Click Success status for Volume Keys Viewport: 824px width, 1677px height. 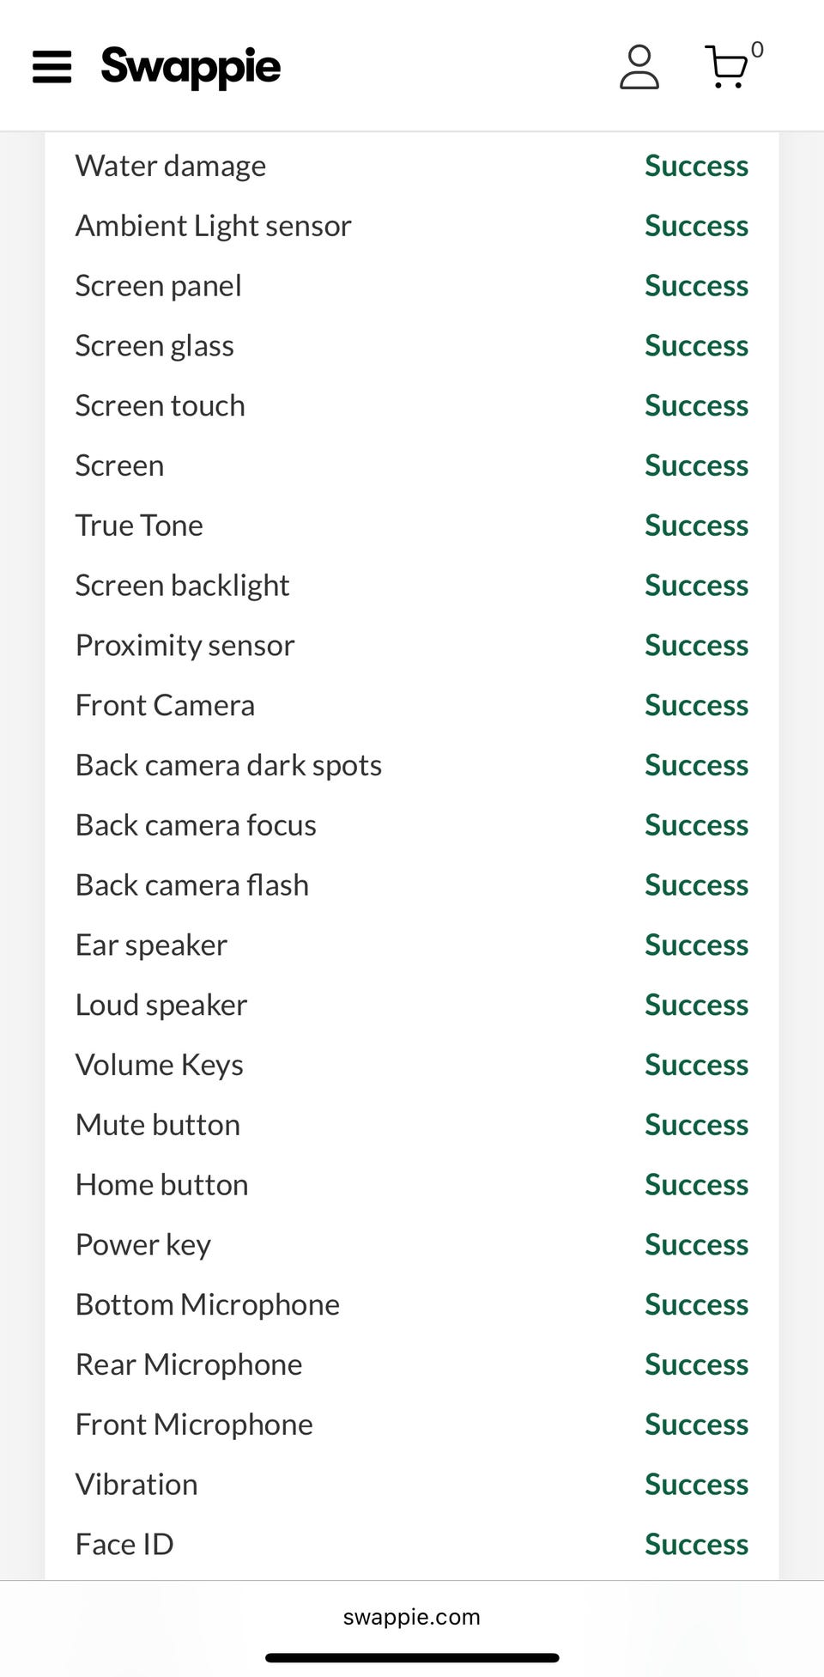pos(696,1066)
